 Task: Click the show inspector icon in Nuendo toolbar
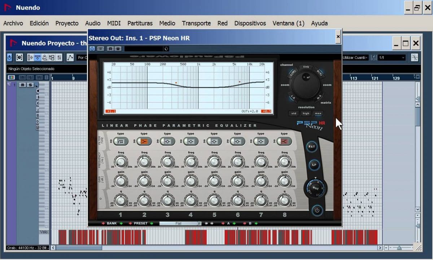pos(31,57)
